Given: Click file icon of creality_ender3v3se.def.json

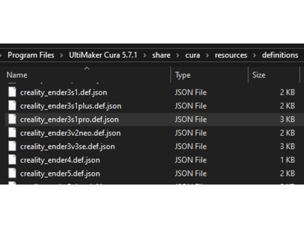Looking at the screenshot, I should [12, 146].
